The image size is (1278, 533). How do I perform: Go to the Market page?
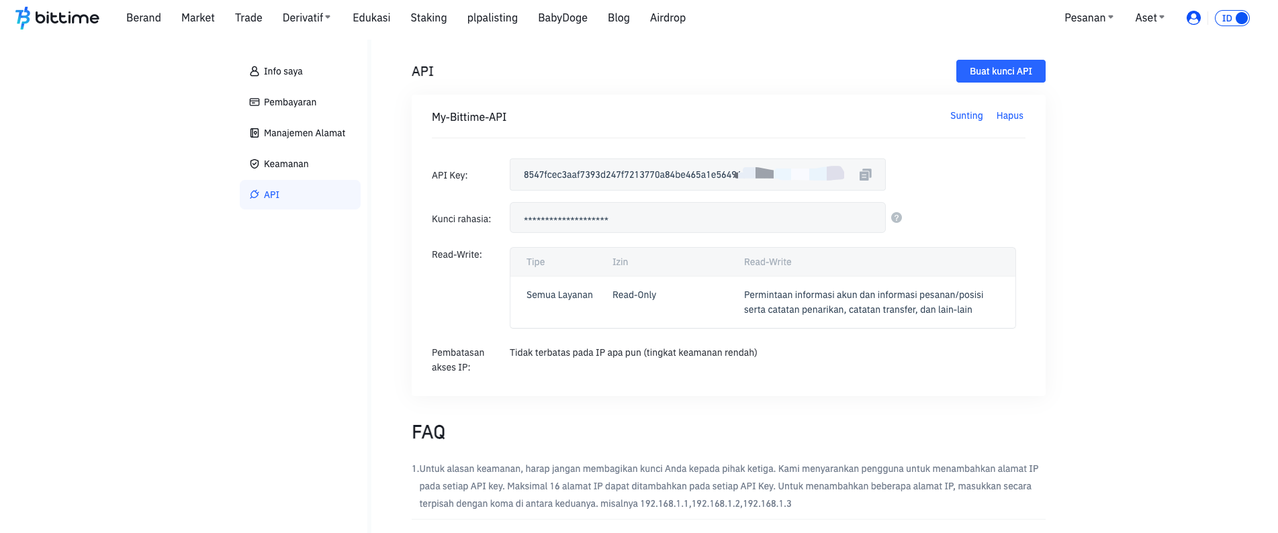tap(198, 18)
